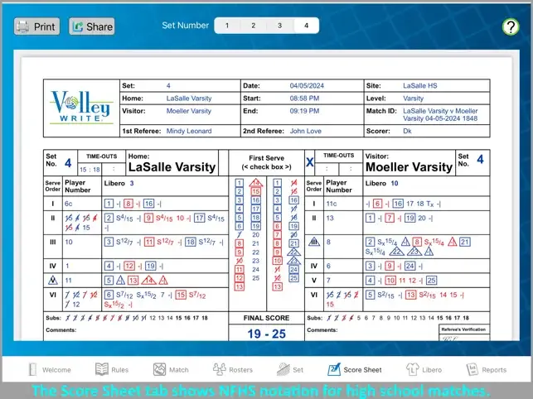Click the end time 09:19 PM
The height and width of the screenshot is (399, 533).
304,111
